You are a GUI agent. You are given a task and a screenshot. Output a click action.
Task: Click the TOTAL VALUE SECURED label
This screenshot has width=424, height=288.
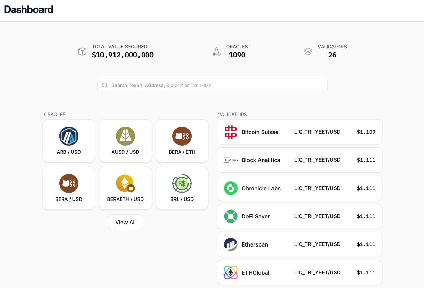click(120, 47)
